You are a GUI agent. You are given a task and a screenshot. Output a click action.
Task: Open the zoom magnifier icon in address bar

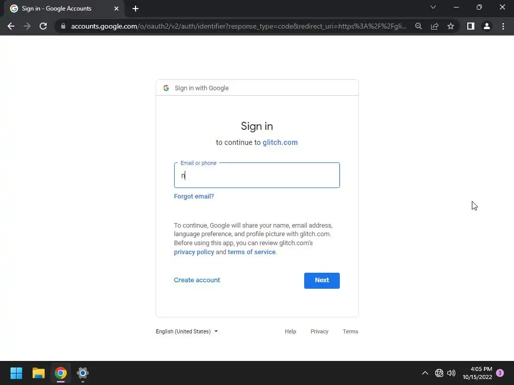[x=418, y=26]
